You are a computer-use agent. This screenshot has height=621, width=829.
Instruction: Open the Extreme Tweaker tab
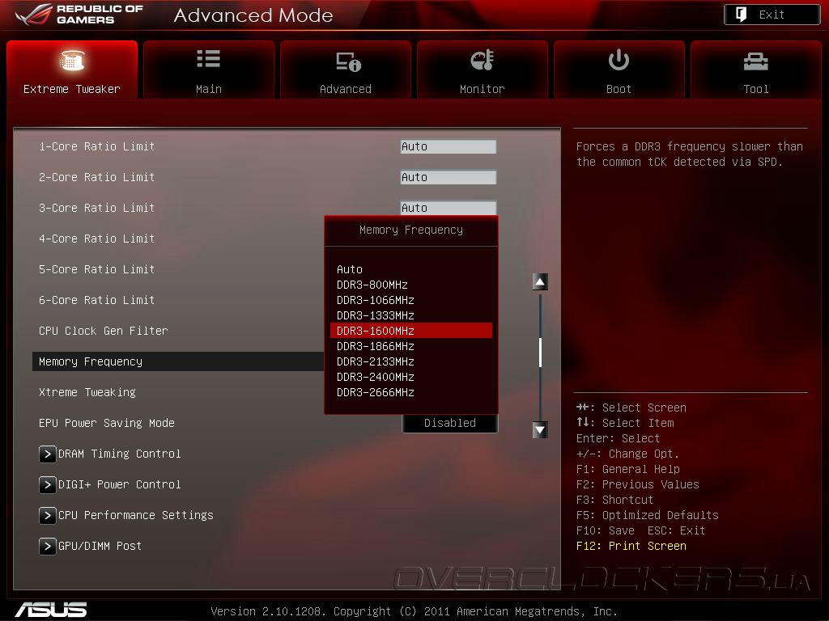[72, 70]
